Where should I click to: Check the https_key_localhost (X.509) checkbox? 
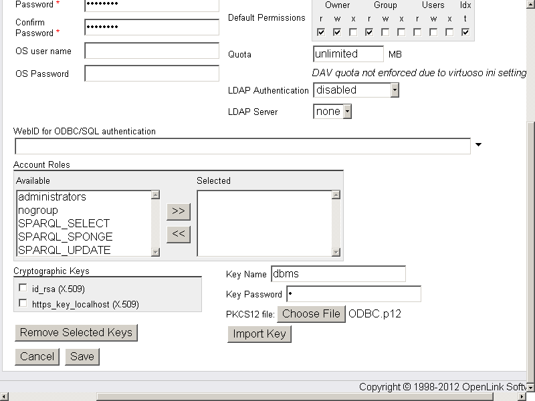click(23, 303)
